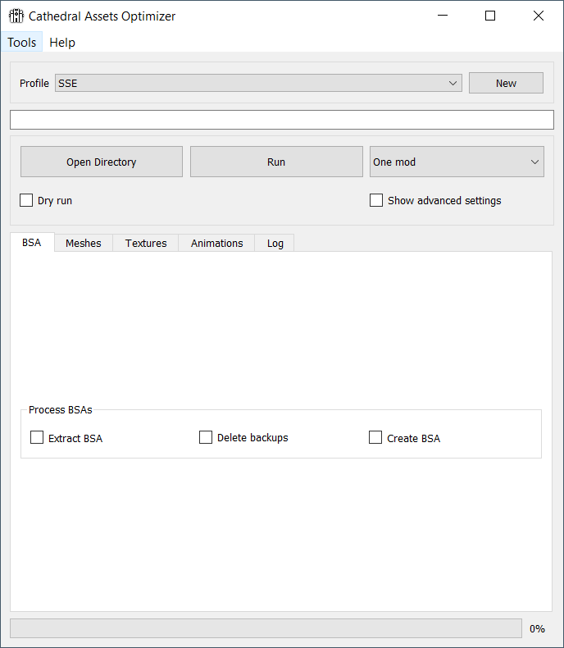564x648 pixels.
Task: Click the New profile button
Action: pos(506,83)
